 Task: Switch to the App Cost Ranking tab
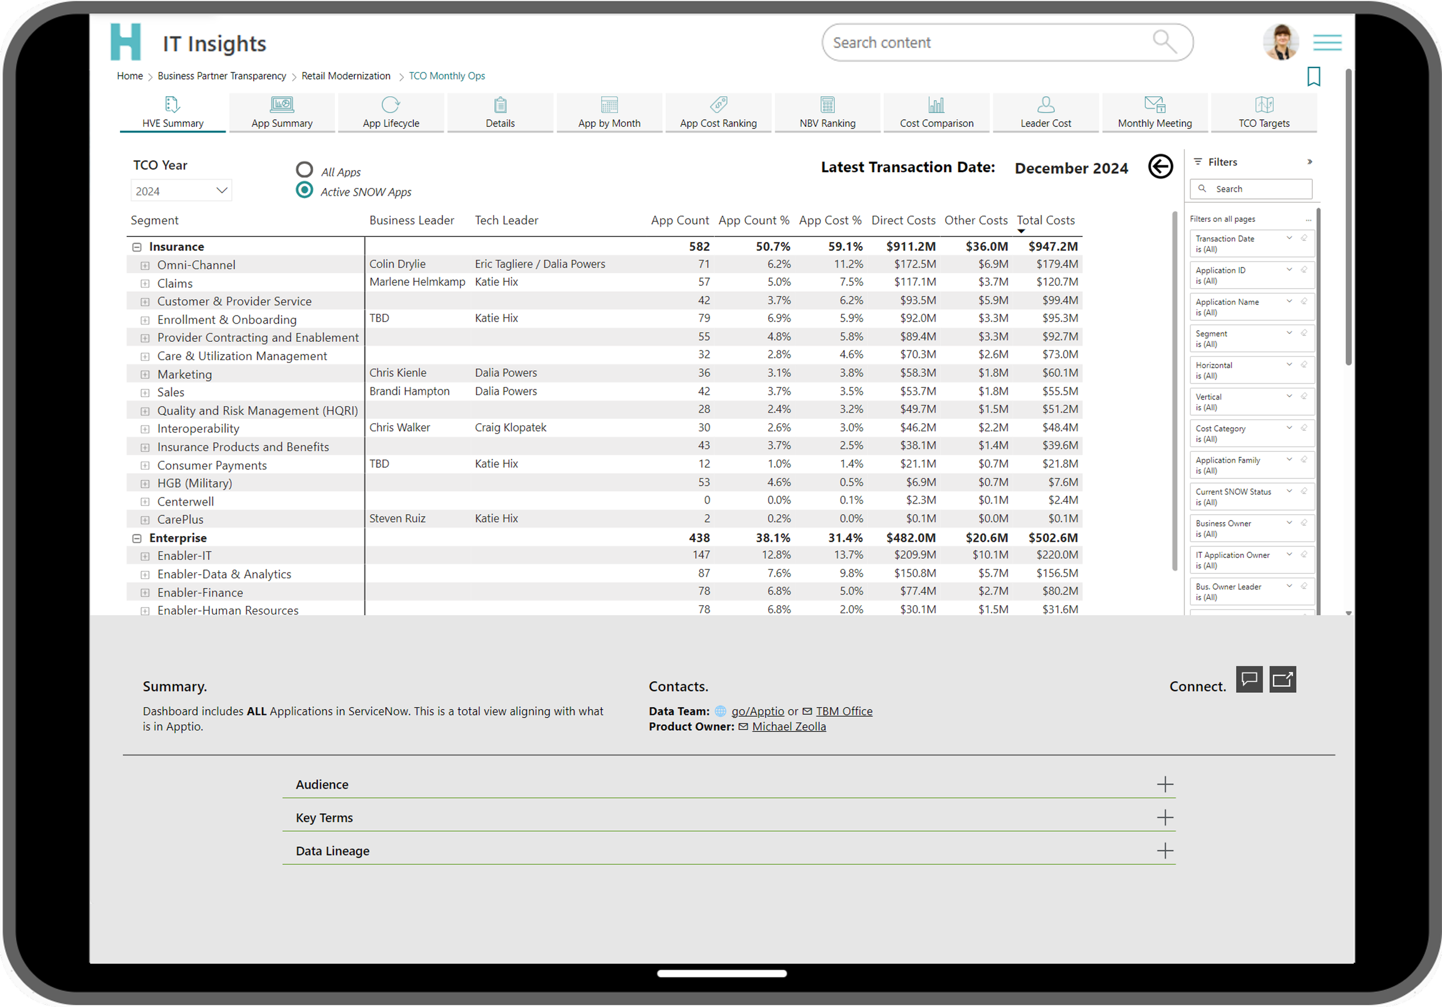[x=718, y=112]
